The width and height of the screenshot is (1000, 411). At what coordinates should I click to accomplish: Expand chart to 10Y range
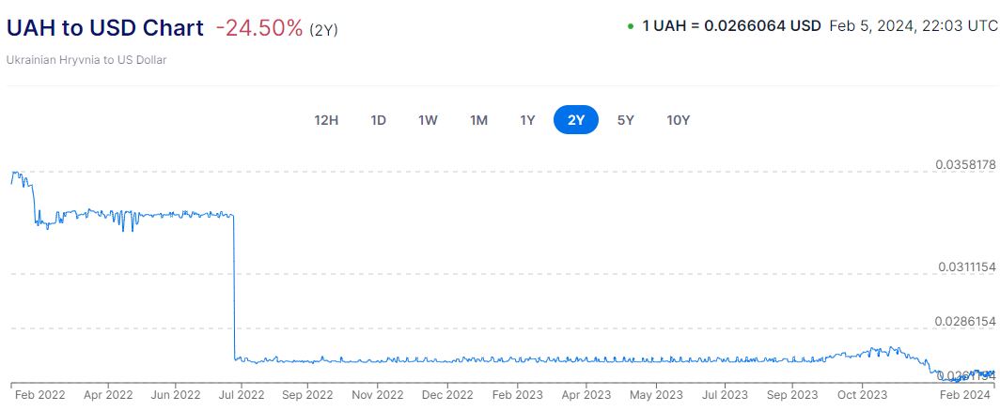point(678,120)
